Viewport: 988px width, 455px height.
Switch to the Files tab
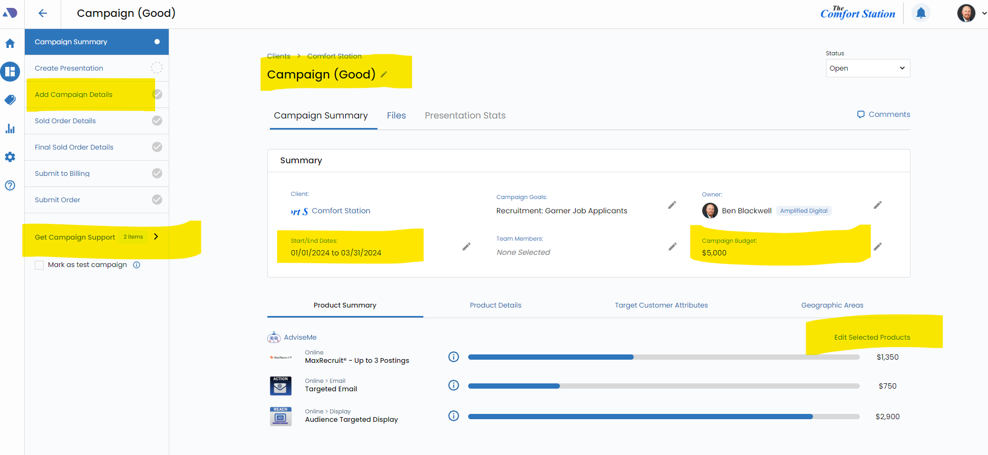(x=396, y=115)
